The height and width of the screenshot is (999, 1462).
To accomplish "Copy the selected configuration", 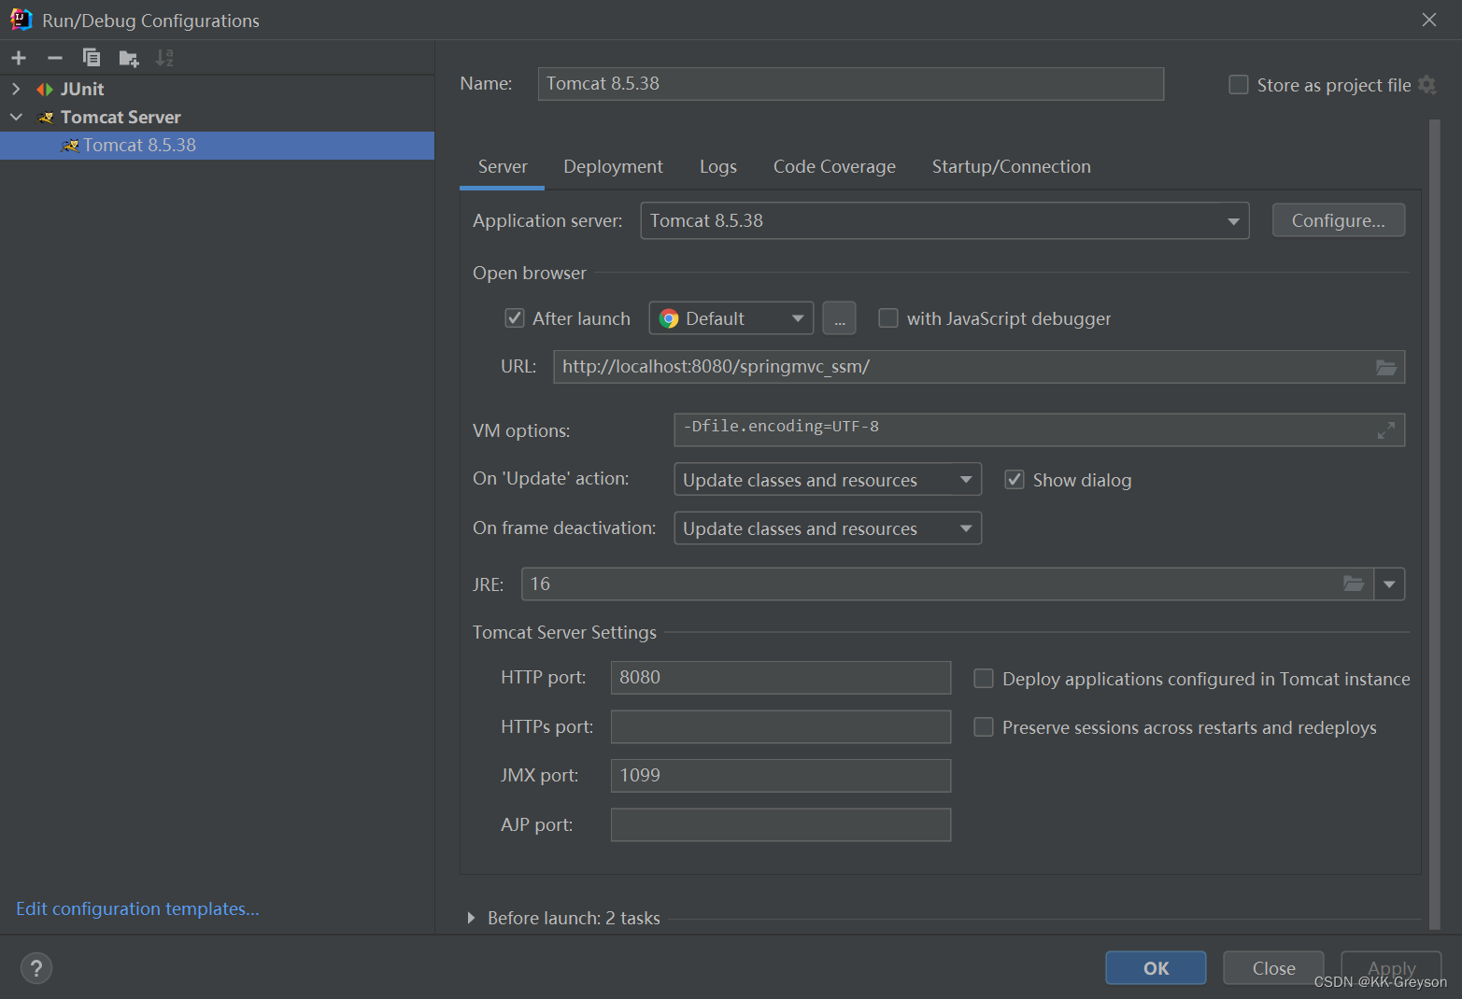I will pyautogui.click(x=92, y=58).
